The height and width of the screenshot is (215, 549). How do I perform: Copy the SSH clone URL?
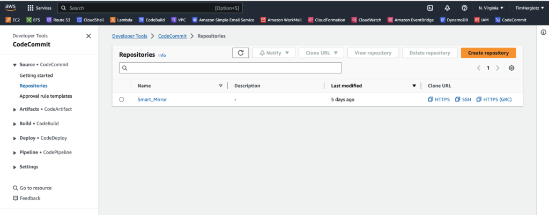pos(463,99)
